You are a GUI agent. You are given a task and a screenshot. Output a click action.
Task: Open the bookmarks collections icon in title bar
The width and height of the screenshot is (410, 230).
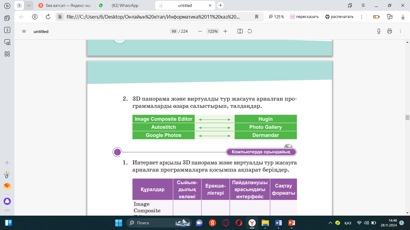350,5
